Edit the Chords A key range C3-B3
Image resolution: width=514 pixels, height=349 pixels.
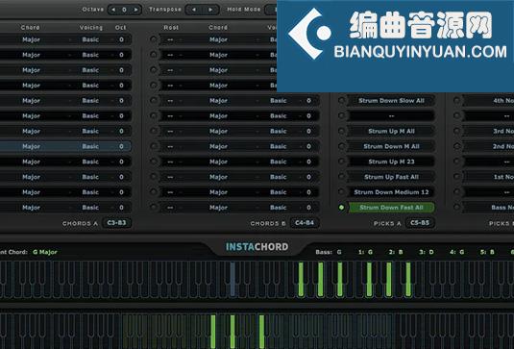(x=116, y=223)
